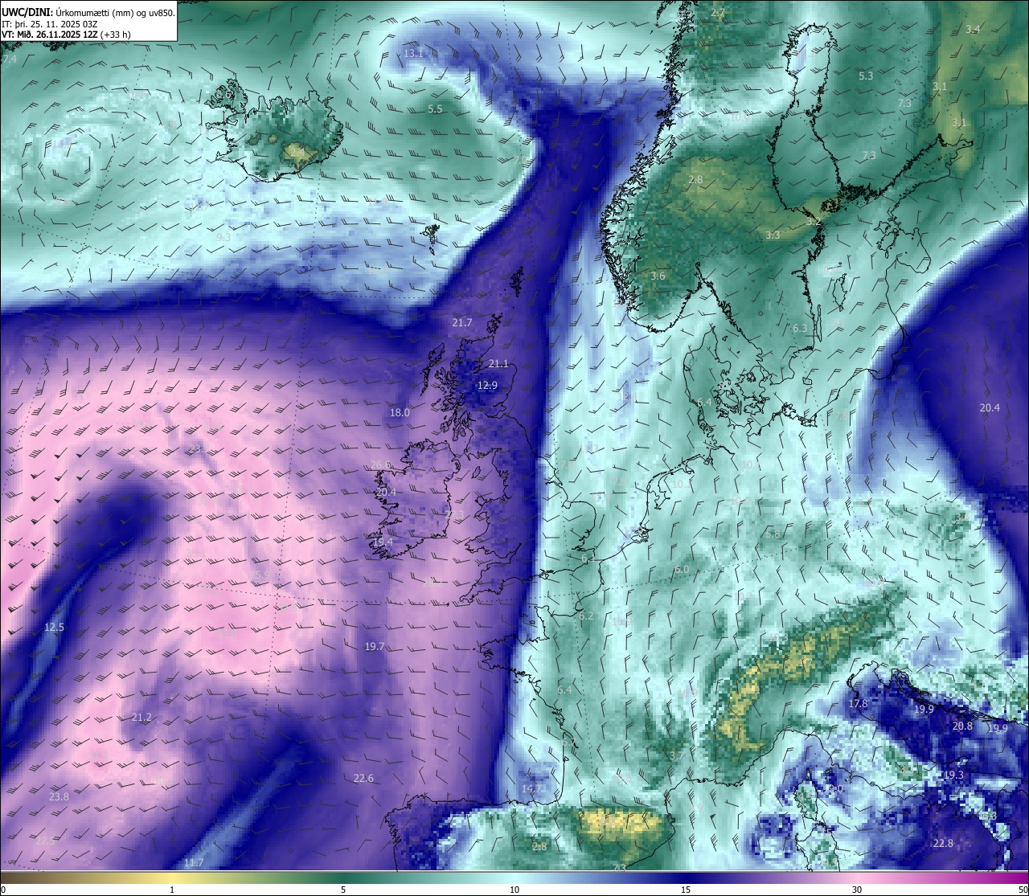
Task: Click the 21.7 value label
Action: coord(462,322)
